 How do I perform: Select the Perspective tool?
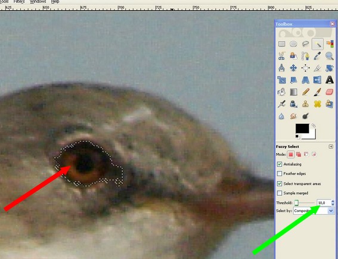coord(305,80)
